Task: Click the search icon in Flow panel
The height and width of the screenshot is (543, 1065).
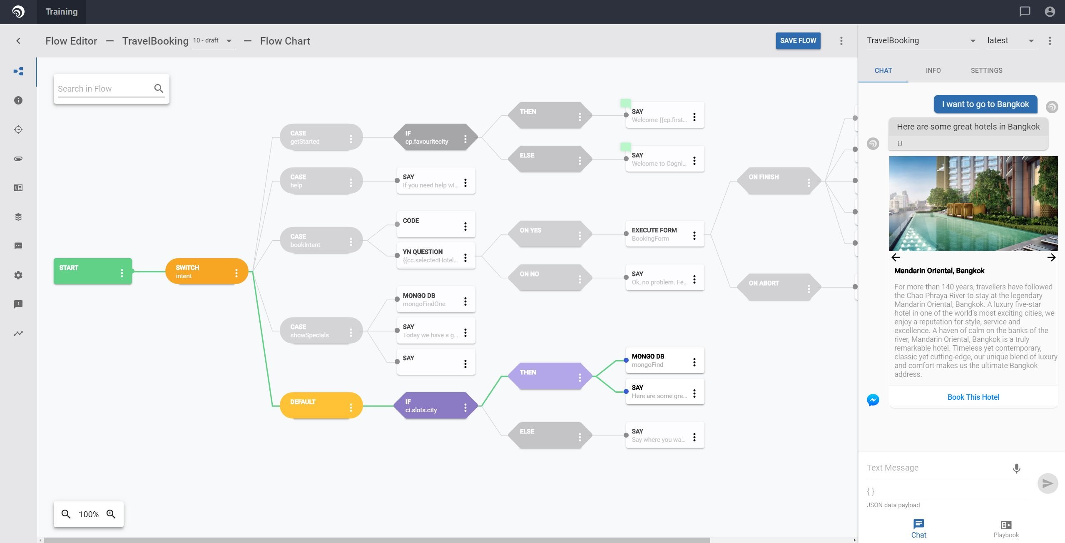Action: click(x=159, y=89)
